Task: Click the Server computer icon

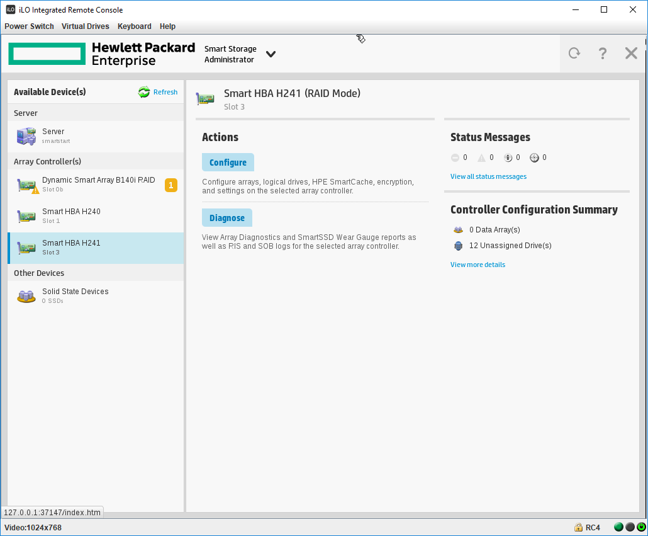Action: (26, 136)
